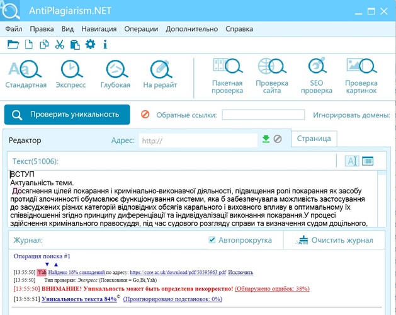
Task: Open the Дополнительно menu
Action: point(192,29)
